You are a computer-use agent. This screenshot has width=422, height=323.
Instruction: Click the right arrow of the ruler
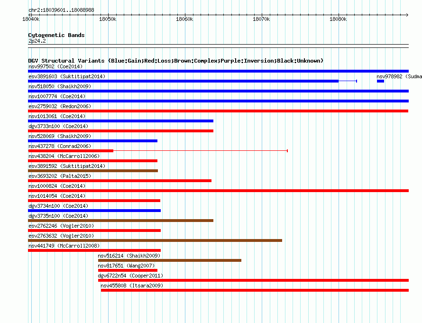(x=407, y=15)
